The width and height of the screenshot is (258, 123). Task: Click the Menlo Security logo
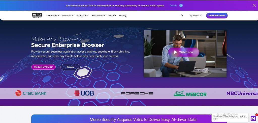pyautogui.click(x=37, y=15)
